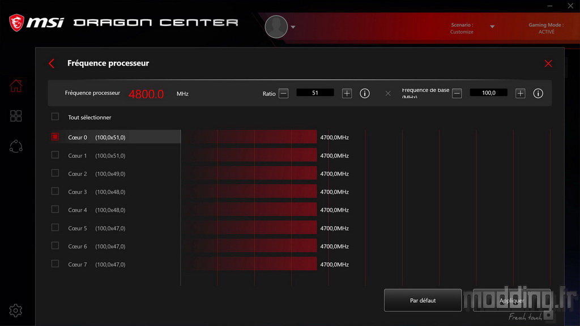580x326 pixels.
Task: Enable the Tout sélectionner checkbox
Action: (55, 117)
